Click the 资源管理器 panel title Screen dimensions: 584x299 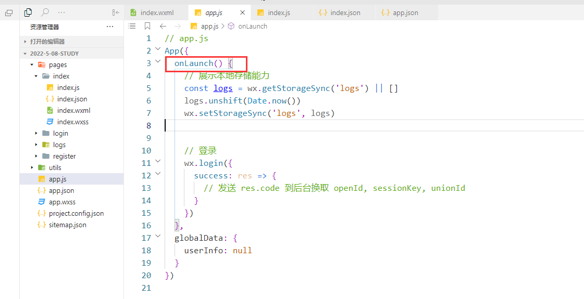45,27
